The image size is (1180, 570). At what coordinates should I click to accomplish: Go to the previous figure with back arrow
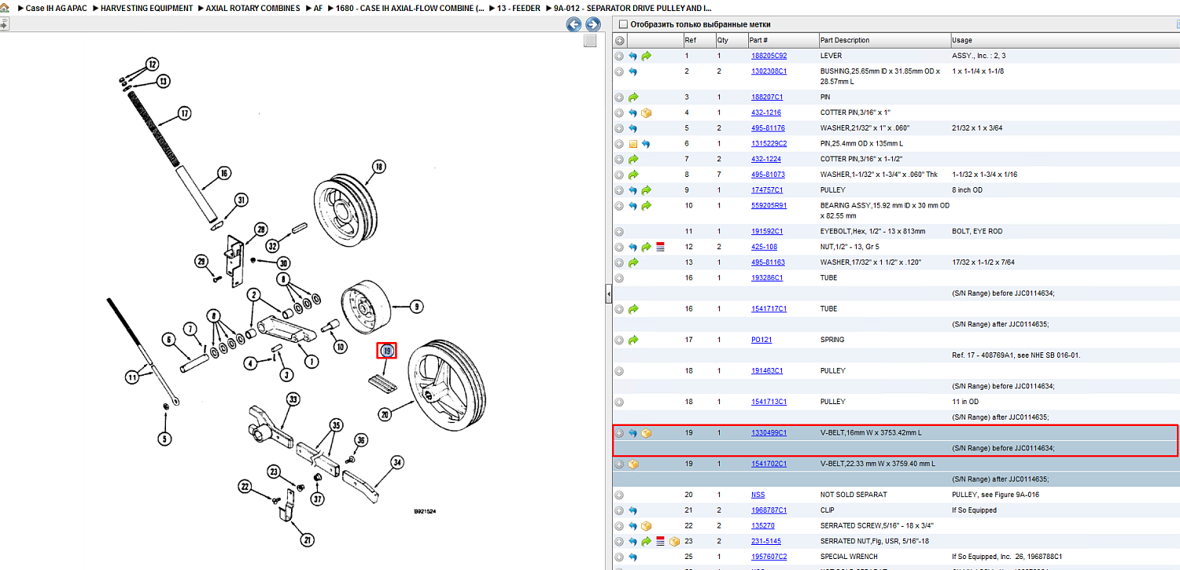(x=574, y=24)
